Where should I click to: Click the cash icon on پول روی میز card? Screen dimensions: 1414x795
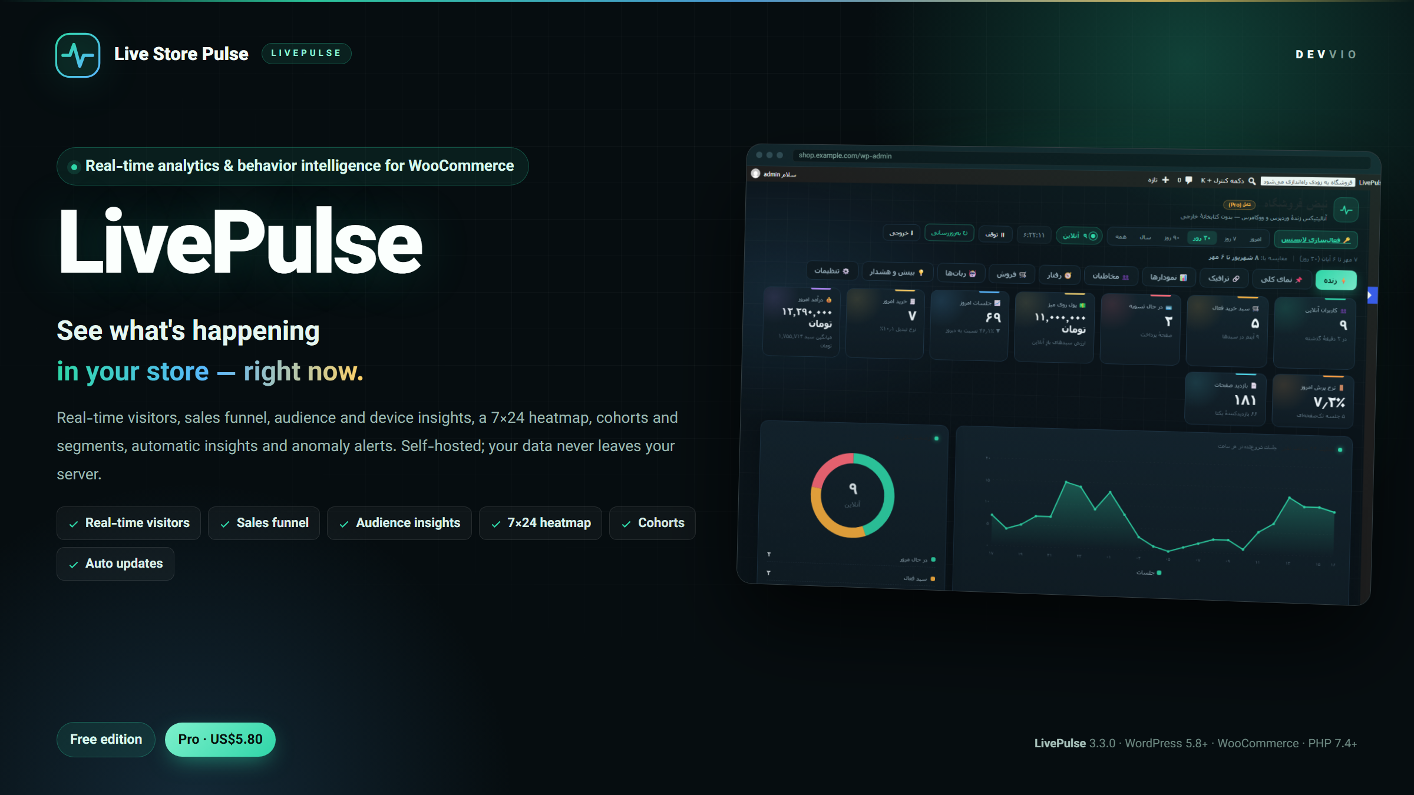tap(1082, 305)
